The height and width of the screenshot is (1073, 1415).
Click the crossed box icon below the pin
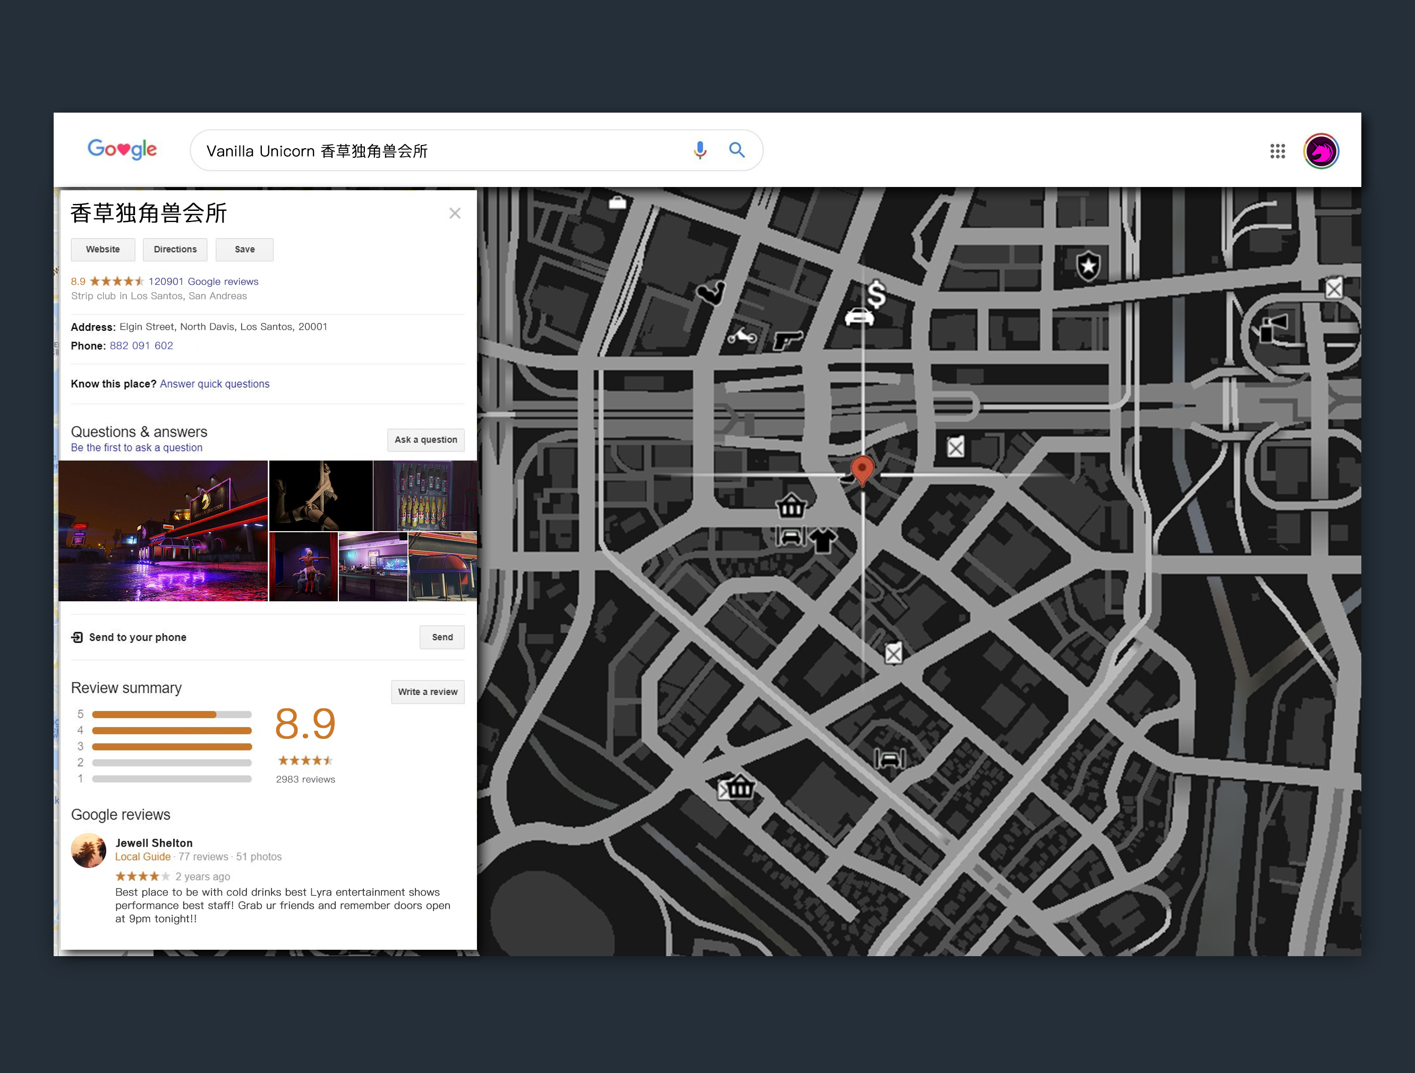click(x=893, y=653)
